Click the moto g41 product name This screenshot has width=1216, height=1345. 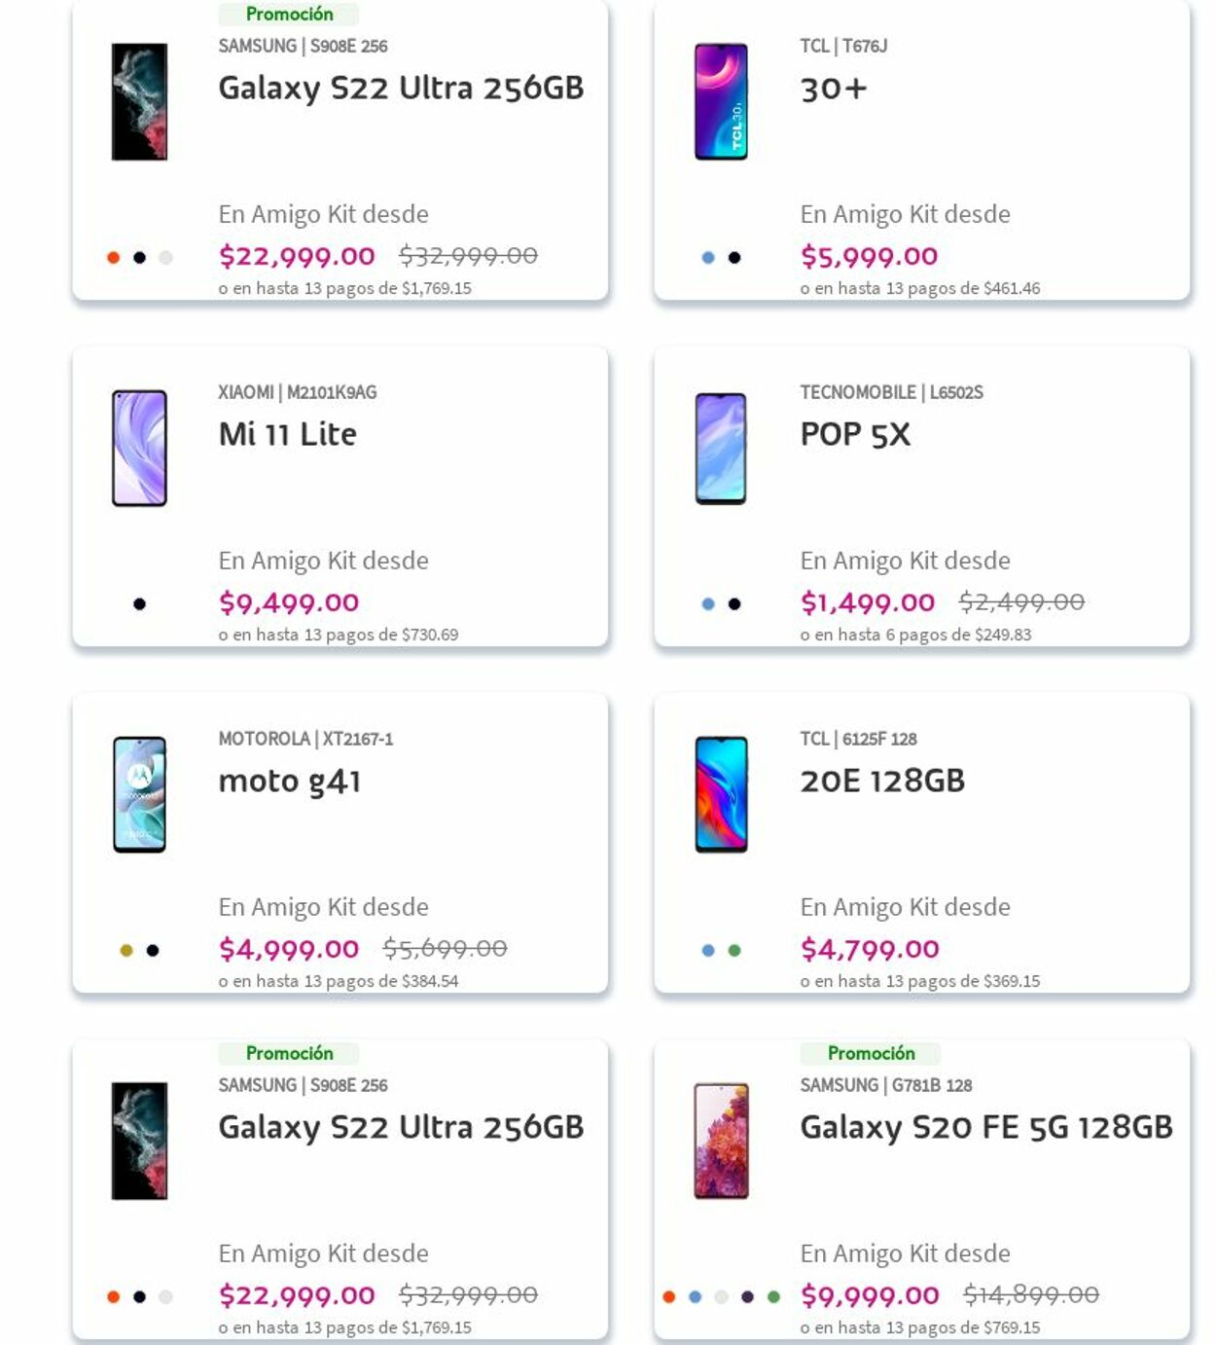click(x=290, y=781)
